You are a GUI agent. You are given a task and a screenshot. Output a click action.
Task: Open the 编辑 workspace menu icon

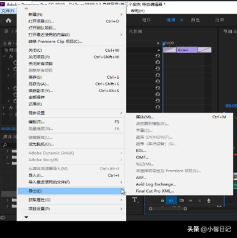(181, 20)
